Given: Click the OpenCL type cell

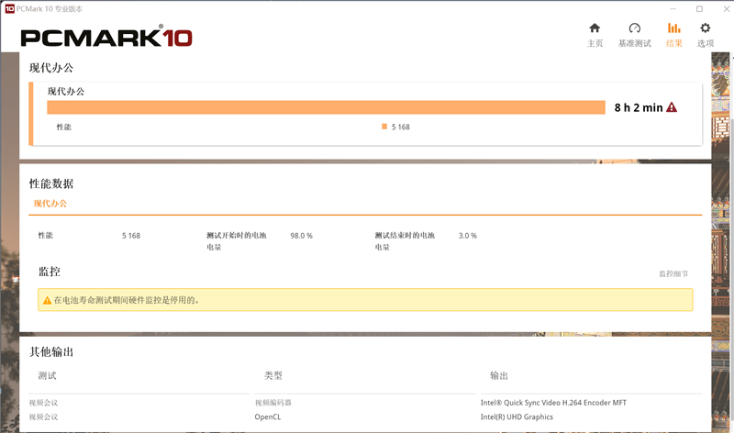Looking at the screenshot, I should pyautogui.click(x=268, y=416).
